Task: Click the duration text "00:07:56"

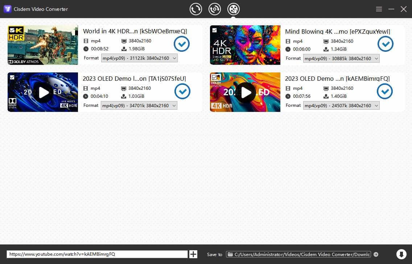Action: [x=302, y=96]
